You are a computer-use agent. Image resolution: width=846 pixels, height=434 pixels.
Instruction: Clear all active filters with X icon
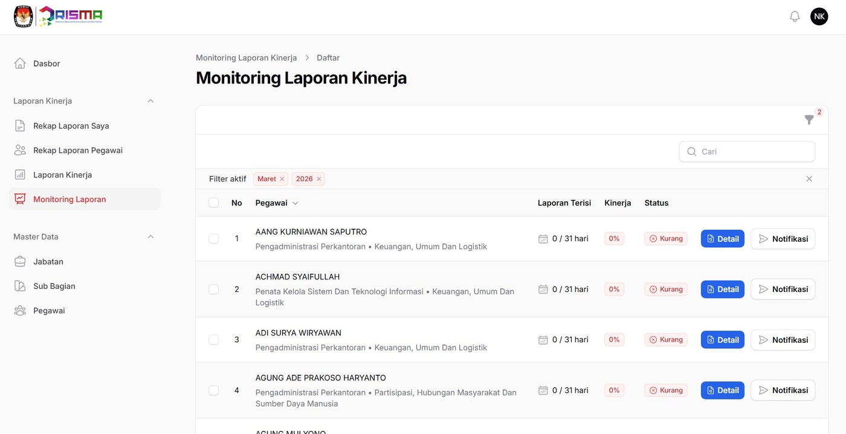pyautogui.click(x=809, y=179)
